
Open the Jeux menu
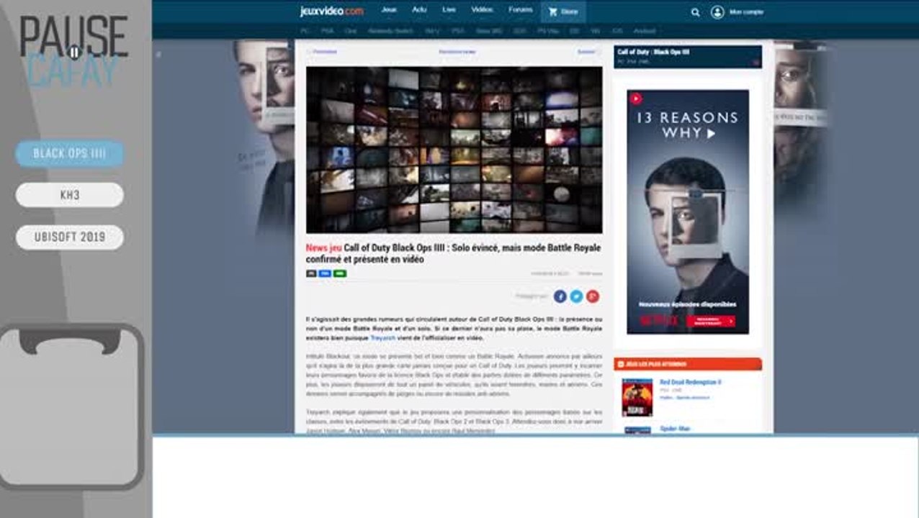389,10
